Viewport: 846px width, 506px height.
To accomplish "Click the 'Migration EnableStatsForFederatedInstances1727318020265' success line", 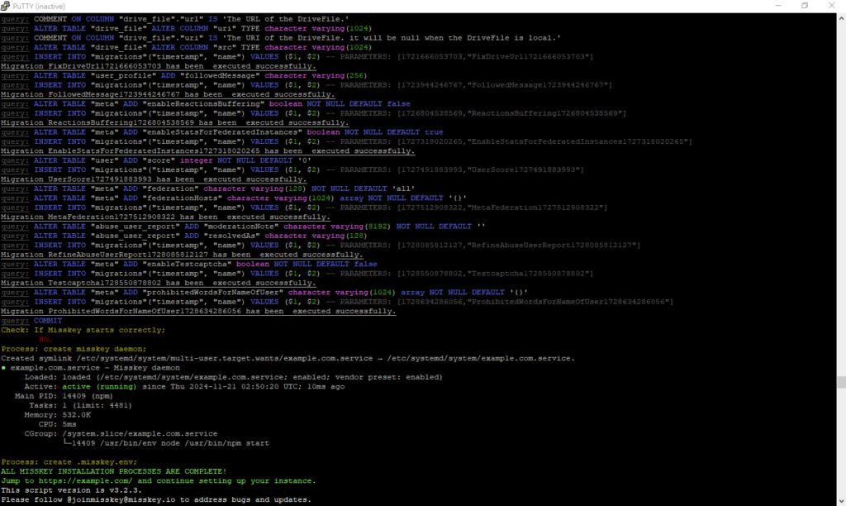I will 207,151.
